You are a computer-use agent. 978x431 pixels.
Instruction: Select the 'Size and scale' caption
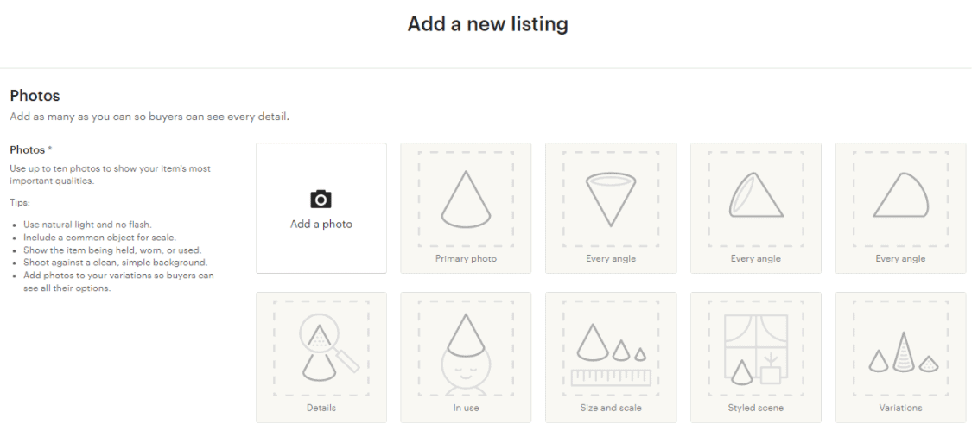click(x=611, y=408)
